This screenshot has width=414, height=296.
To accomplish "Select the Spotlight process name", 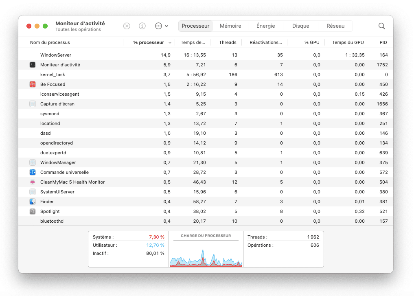I will click(x=50, y=211).
